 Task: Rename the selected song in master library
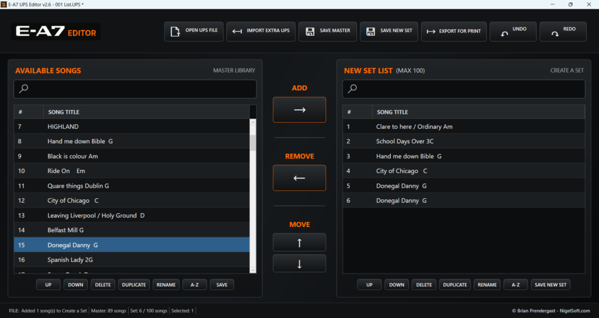[x=166, y=285]
